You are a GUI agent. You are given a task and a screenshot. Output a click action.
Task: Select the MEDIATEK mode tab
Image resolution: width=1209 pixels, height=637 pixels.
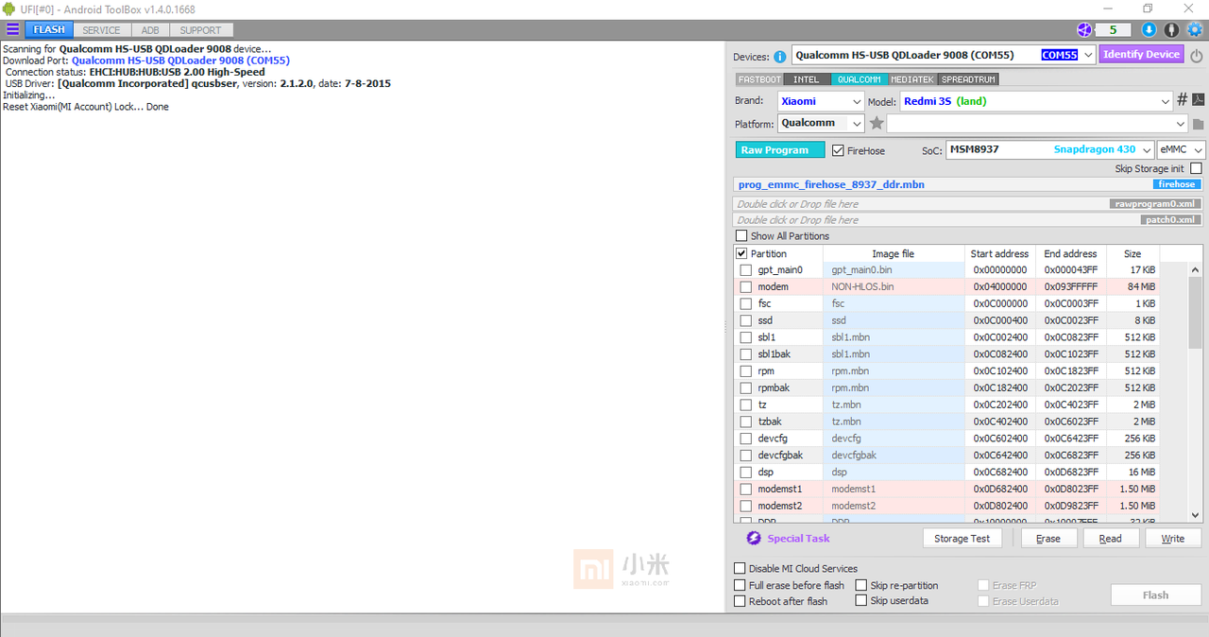tap(913, 79)
